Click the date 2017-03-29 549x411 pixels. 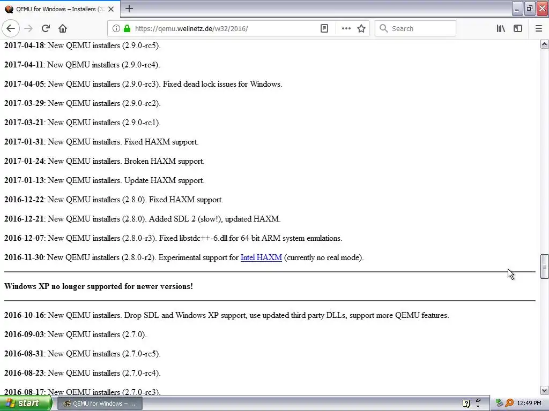click(x=24, y=103)
